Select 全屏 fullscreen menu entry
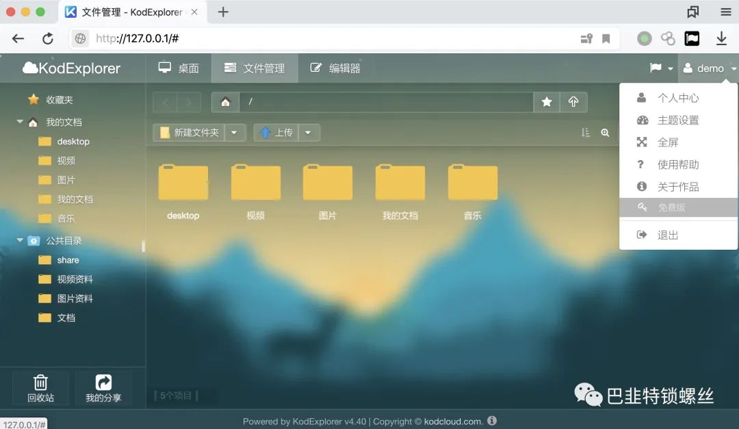Image resolution: width=739 pixels, height=429 pixels. point(679,142)
